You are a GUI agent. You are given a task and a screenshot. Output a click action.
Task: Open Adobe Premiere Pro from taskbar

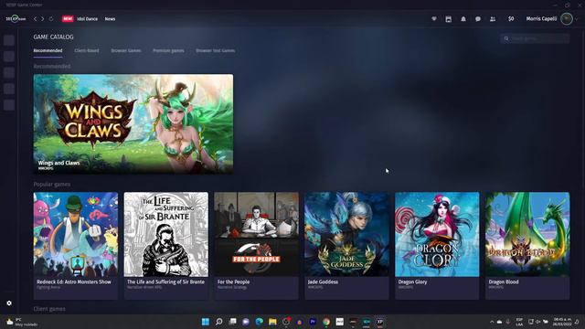(x=313, y=322)
